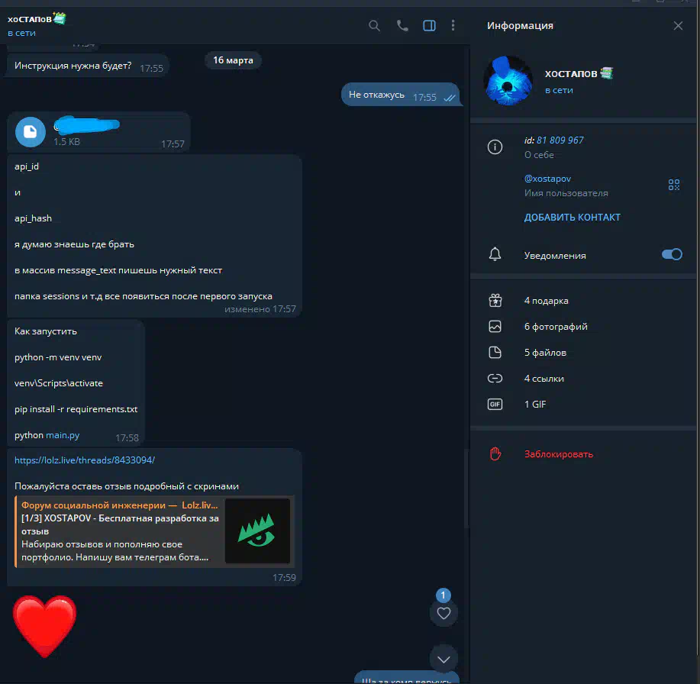Image resolution: width=700 pixels, height=684 pixels.
Task: Copy the id 81 809 967
Action: tap(560, 140)
